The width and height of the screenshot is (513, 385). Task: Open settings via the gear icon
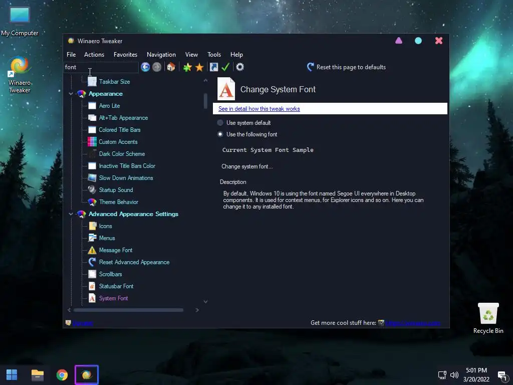point(240,67)
